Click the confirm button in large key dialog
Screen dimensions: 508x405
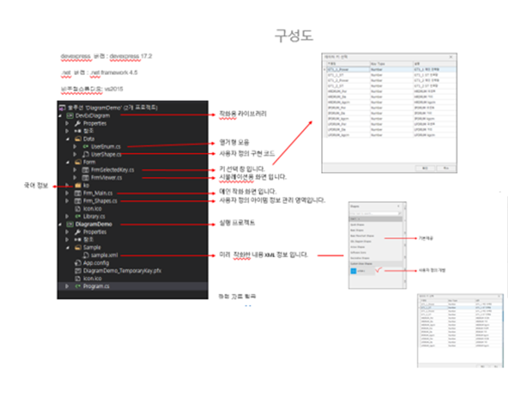(x=425, y=168)
